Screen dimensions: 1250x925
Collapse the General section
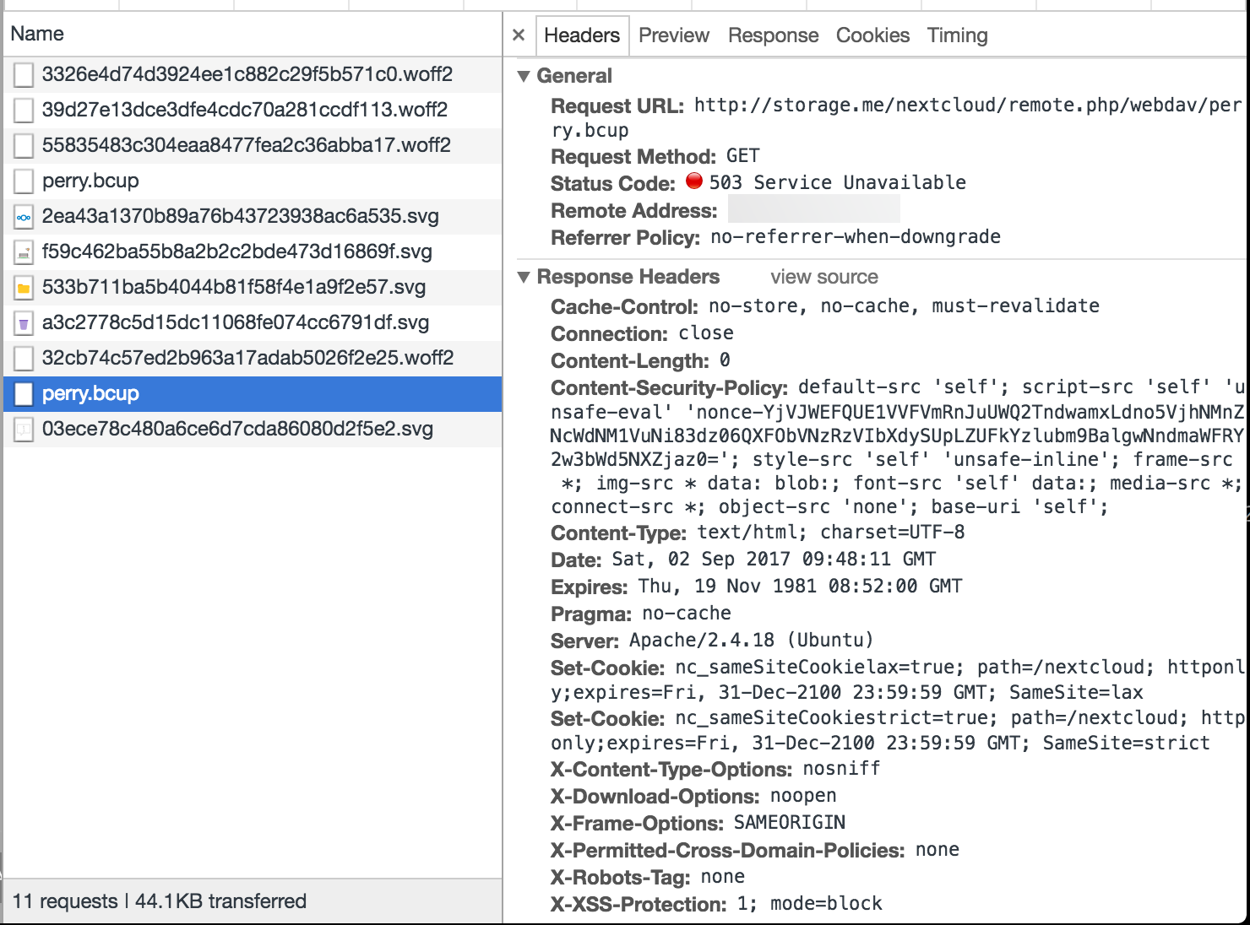[x=526, y=75]
